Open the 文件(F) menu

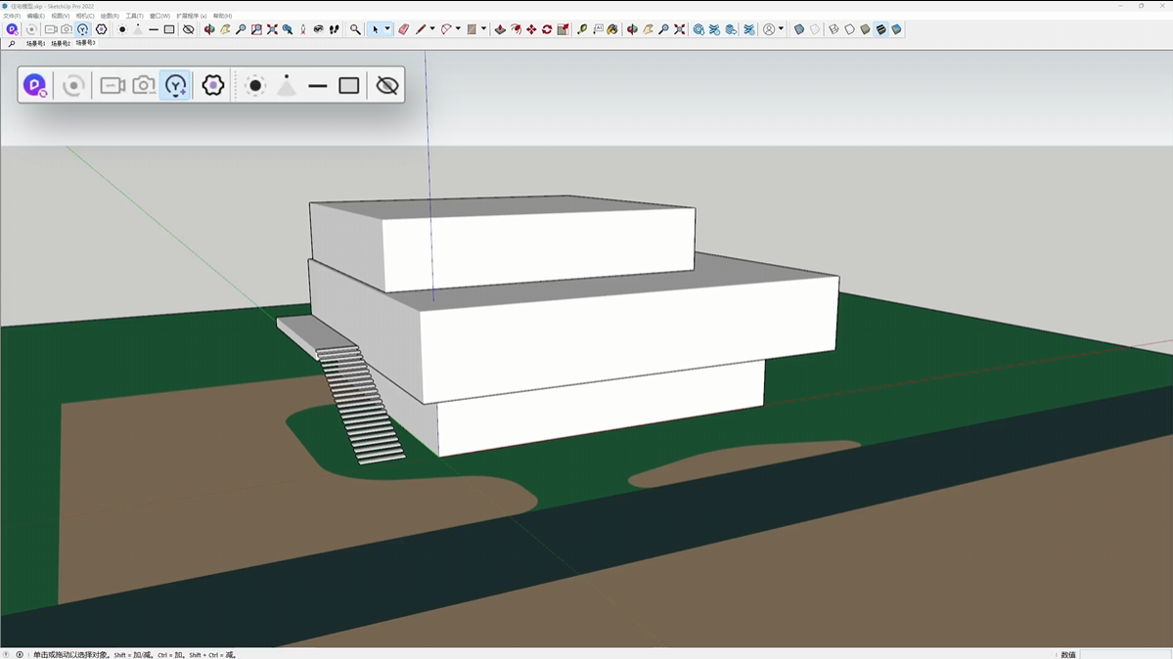click(12, 16)
